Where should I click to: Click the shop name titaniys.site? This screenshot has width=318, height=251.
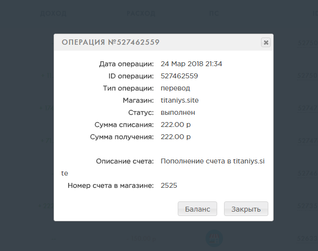coord(180,100)
